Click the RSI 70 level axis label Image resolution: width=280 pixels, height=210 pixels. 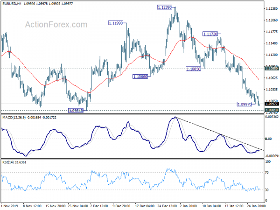click(x=268, y=172)
